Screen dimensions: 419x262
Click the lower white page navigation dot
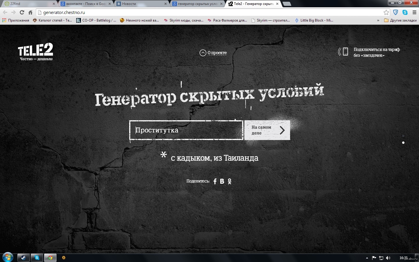403,143
